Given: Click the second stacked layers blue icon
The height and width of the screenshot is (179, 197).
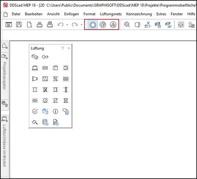Looking at the screenshot, I should coord(168,25).
